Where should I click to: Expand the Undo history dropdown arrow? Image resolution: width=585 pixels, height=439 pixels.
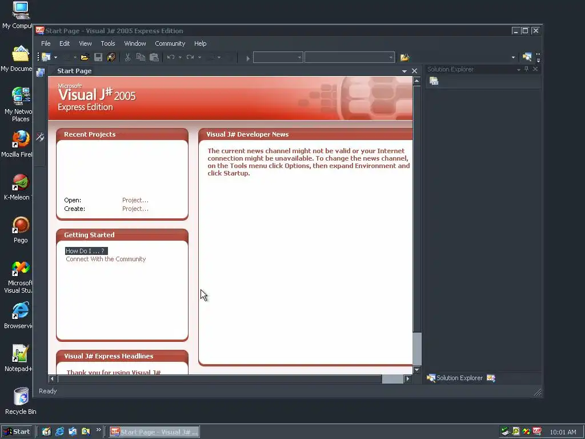180,58
